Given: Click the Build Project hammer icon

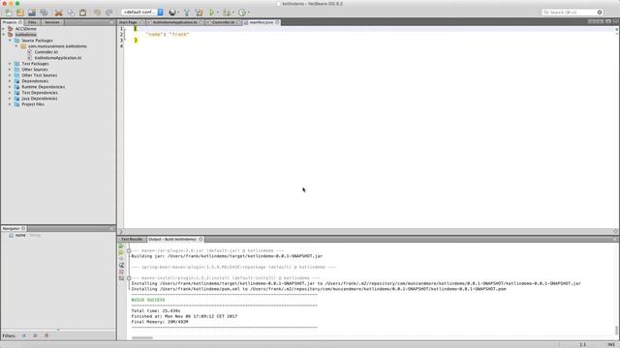Looking at the screenshot, I should [187, 13].
